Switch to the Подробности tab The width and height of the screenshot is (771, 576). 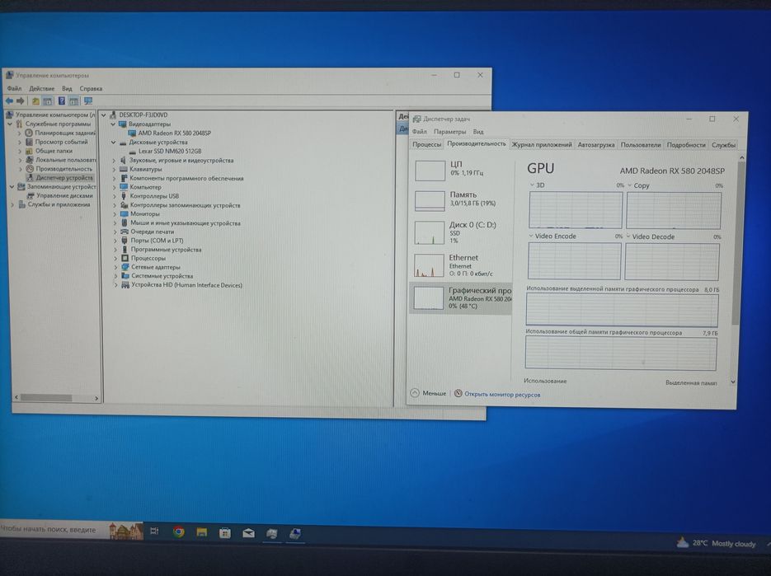point(686,144)
